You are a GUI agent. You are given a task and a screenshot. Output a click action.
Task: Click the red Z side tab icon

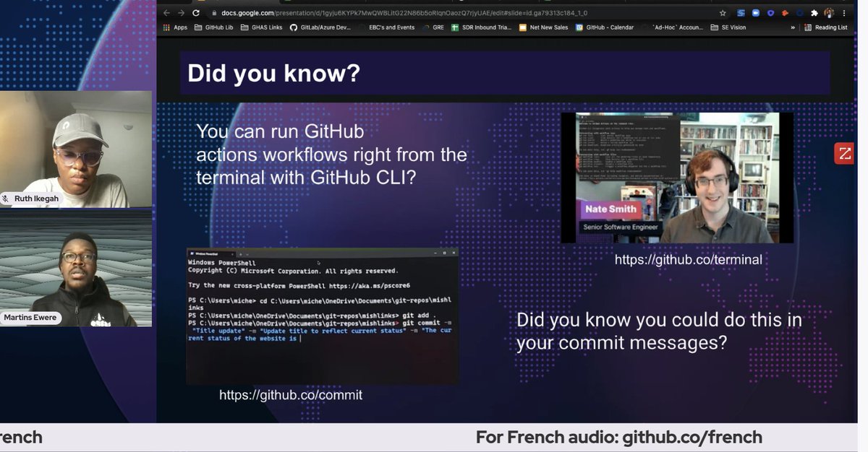tap(844, 153)
